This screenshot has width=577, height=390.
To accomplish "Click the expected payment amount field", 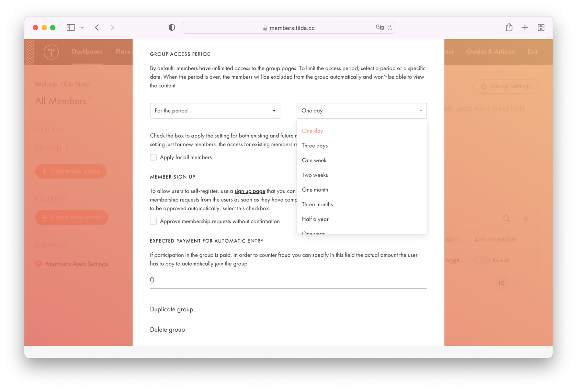I will [288, 280].
